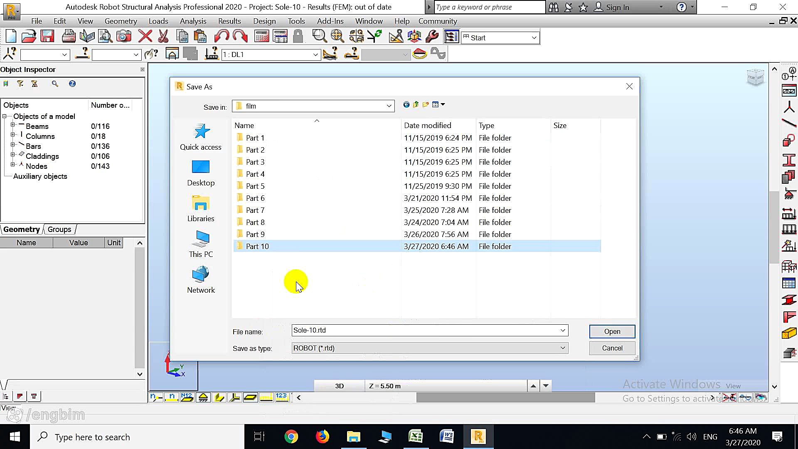Click the Create new folder icon
798x449 pixels.
(426, 105)
